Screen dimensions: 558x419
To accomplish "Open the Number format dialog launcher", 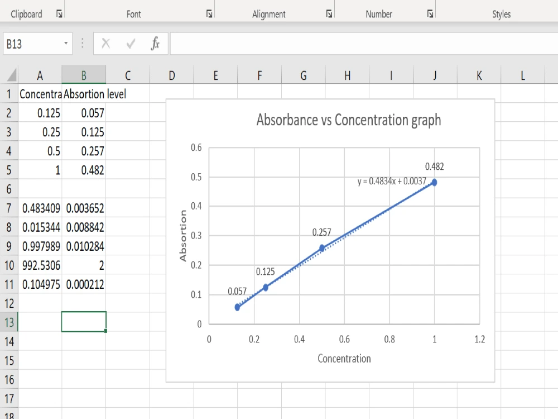I will click(430, 14).
